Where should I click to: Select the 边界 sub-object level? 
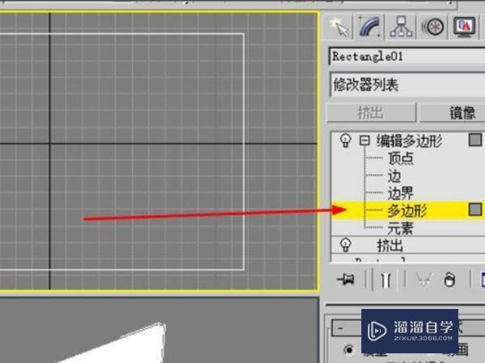coord(401,194)
